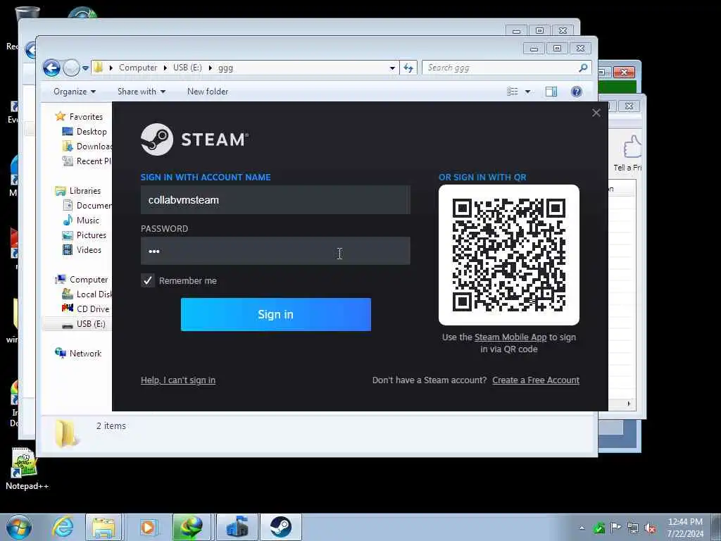Image resolution: width=721 pixels, height=541 pixels.
Task: Refresh the ggg folder view
Action: click(408, 68)
